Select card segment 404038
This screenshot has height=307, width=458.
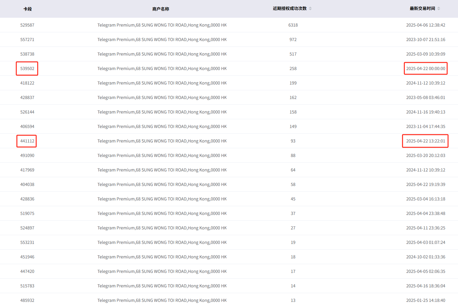(x=27, y=184)
